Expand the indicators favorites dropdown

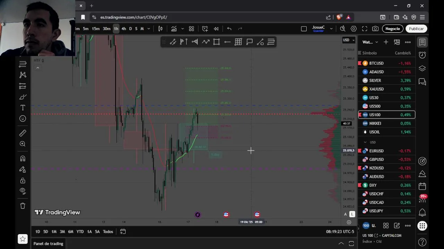pos(182,29)
